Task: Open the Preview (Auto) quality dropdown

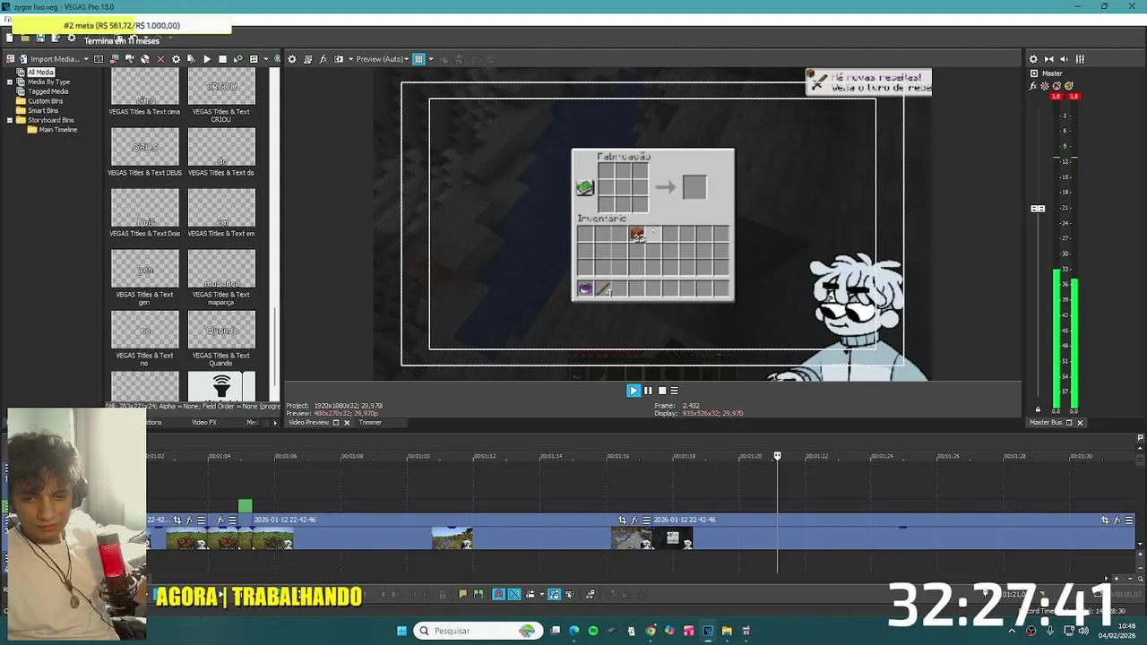Action: click(x=383, y=59)
